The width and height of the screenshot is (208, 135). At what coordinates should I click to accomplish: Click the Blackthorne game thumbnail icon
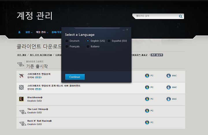(x=21, y=99)
